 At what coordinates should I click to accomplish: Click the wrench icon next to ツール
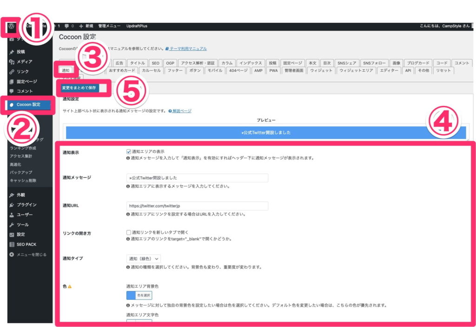click(12, 225)
